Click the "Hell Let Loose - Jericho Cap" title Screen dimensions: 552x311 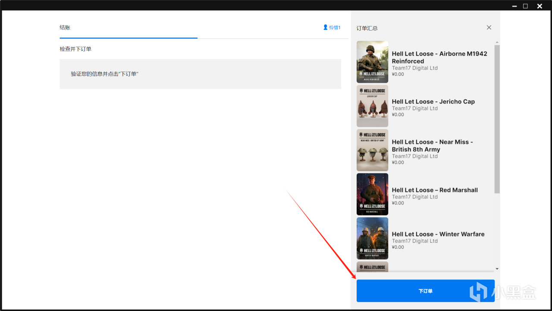[x=433, y=101]
